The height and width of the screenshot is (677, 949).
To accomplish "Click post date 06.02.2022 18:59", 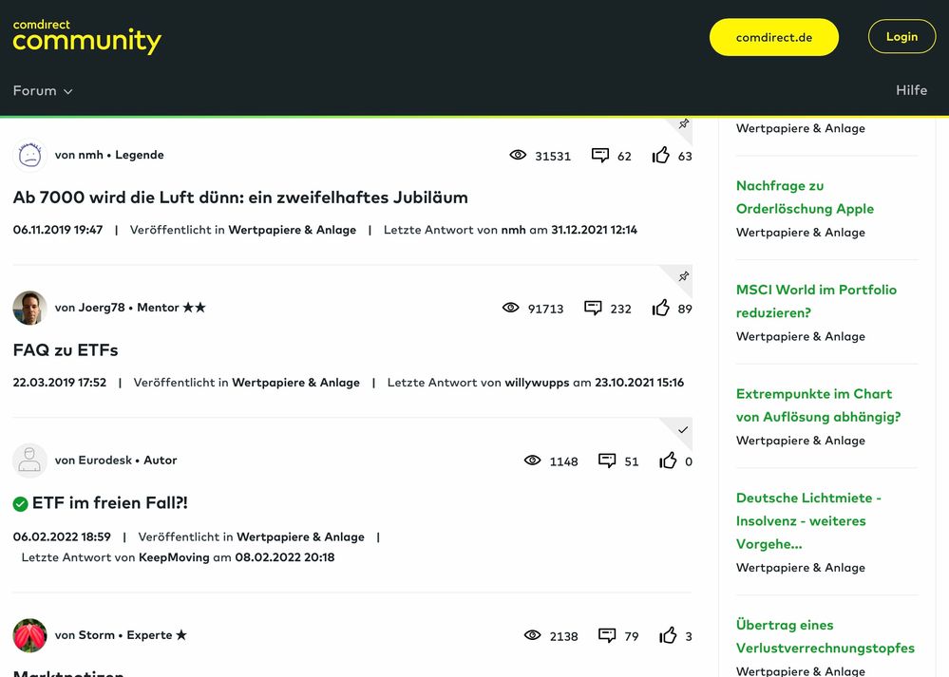I will point(62,536).
